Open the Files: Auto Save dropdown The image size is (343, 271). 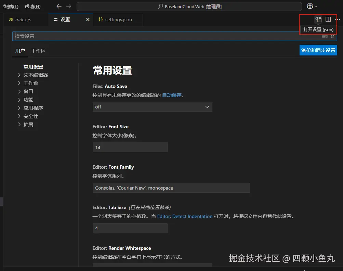pos(152,107)
